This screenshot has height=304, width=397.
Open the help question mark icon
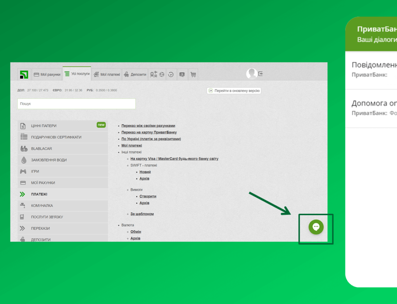pos(182,74)
